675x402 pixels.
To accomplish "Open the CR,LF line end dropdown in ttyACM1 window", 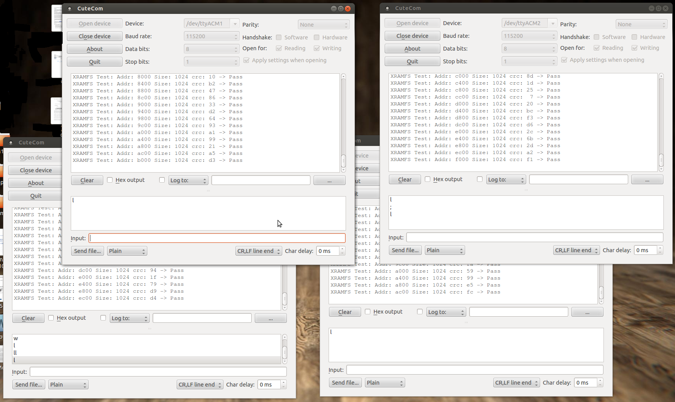I will 258,251.
